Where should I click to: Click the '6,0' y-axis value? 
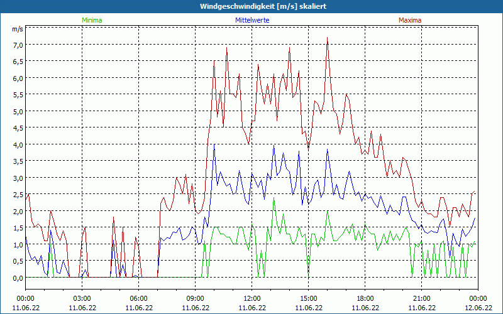click(x=18, y=79)
